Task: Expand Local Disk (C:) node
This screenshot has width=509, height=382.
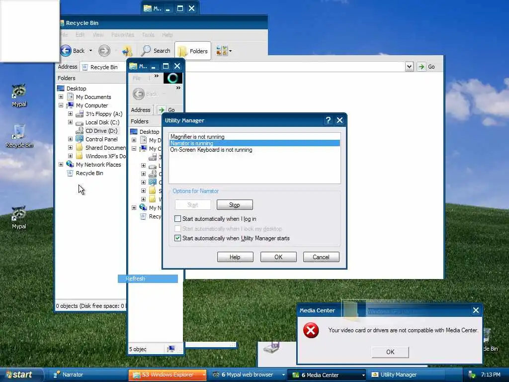Action: click(x=70, y=122)
